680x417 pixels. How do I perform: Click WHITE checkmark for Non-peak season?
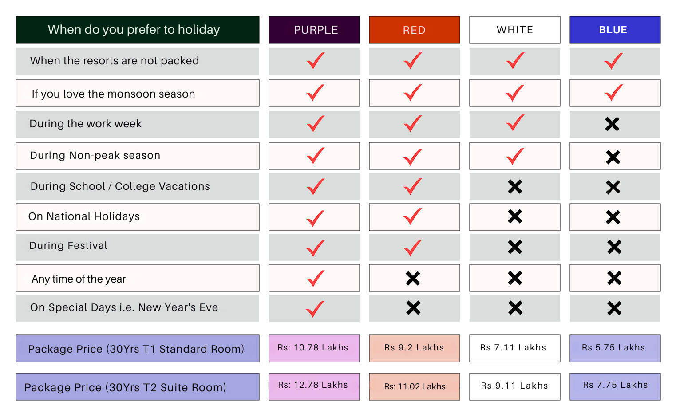pyautogui.click(x=515, y=156)
